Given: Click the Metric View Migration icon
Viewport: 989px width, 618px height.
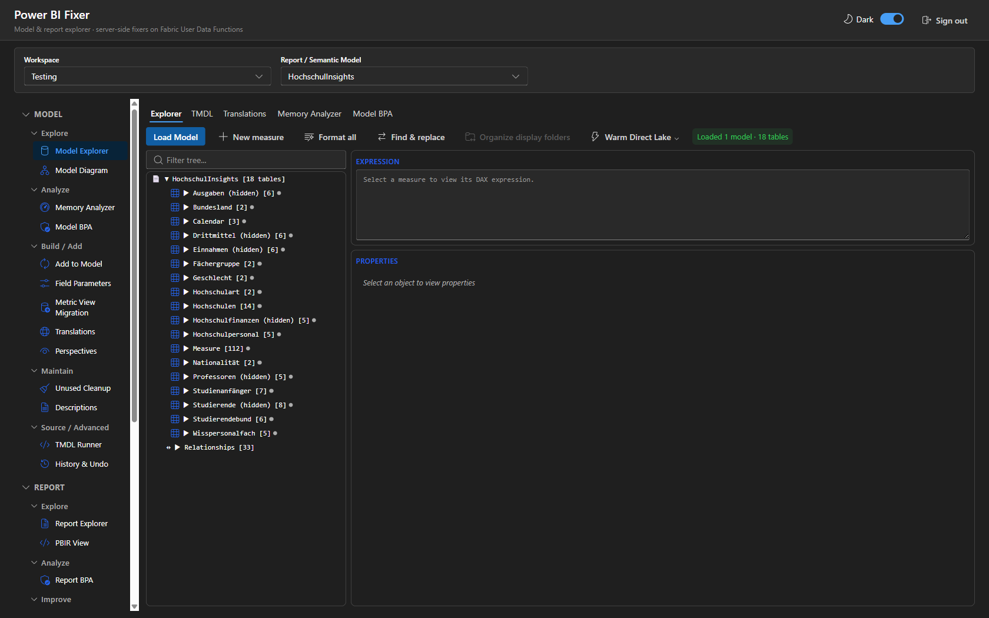Looking at the screenshot, I should click(x=45, y=307).
